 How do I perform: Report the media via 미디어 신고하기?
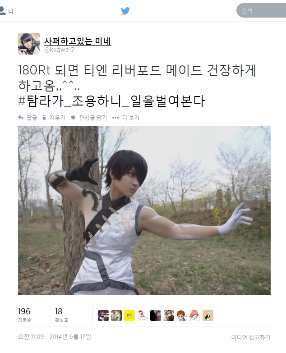tap(251, 337)
